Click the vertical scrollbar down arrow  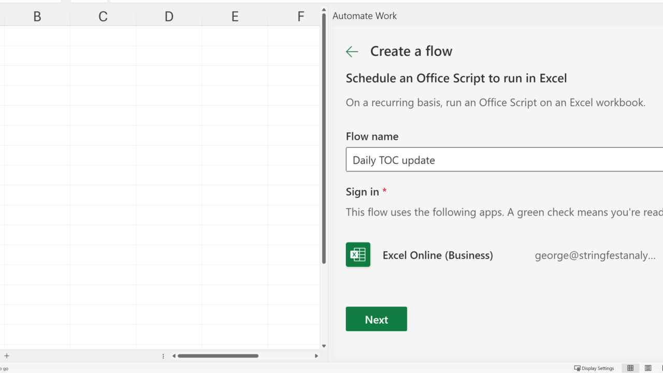point(324,346)
